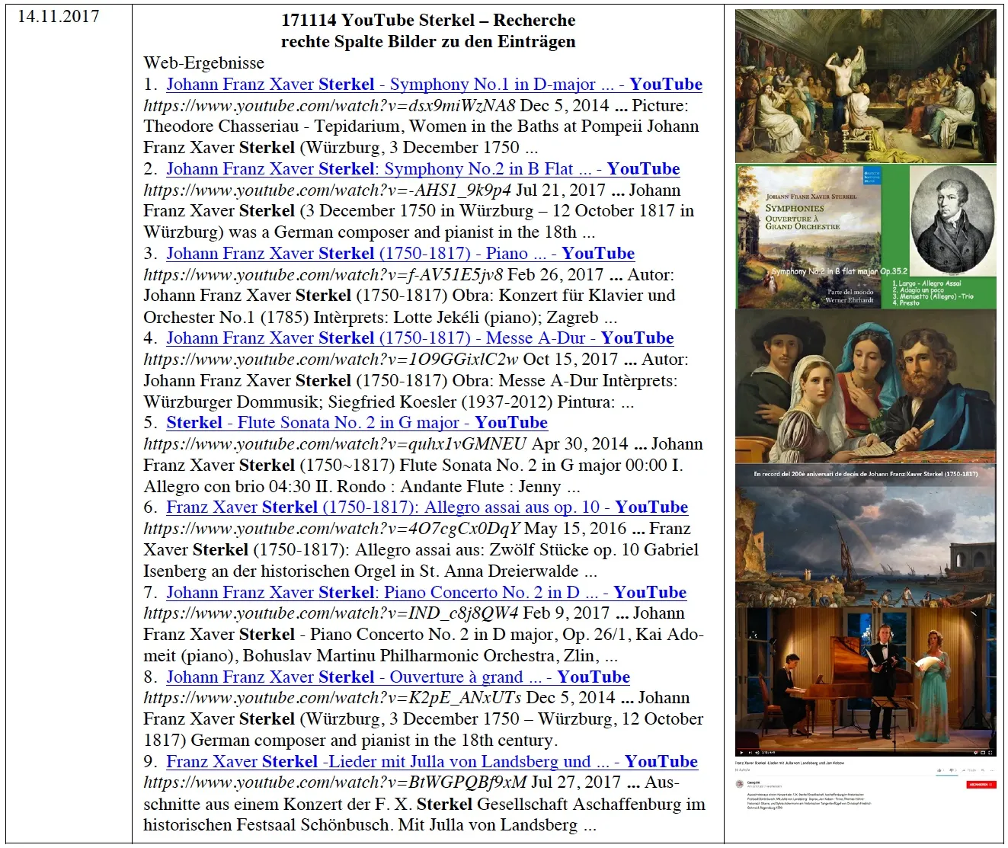Image resolution: width=1008 pixels, height=848 pixels.
Task: Open Sterkel Symphony No.2 in B Flat link
Action: (423, 169)
